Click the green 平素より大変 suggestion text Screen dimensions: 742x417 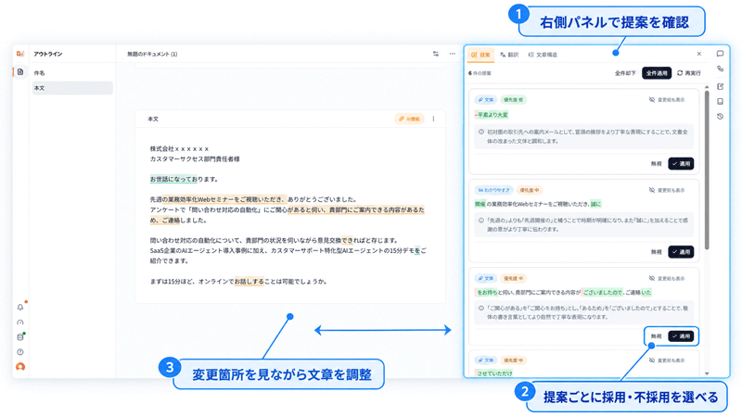pyautogui.click(x=492, y=115)
